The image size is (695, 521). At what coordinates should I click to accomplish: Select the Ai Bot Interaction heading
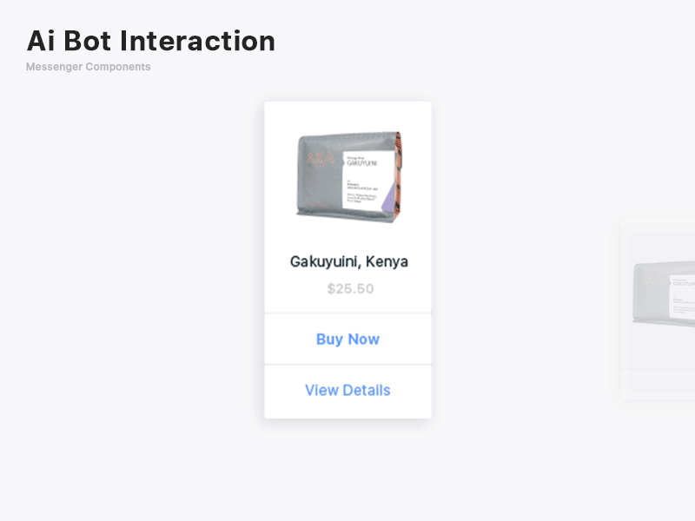(x=151, y=41)
